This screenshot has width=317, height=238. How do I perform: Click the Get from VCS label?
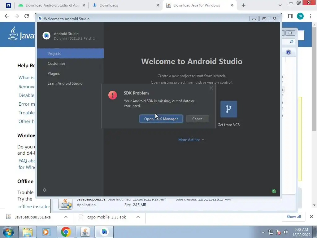[x=228, y=125]
